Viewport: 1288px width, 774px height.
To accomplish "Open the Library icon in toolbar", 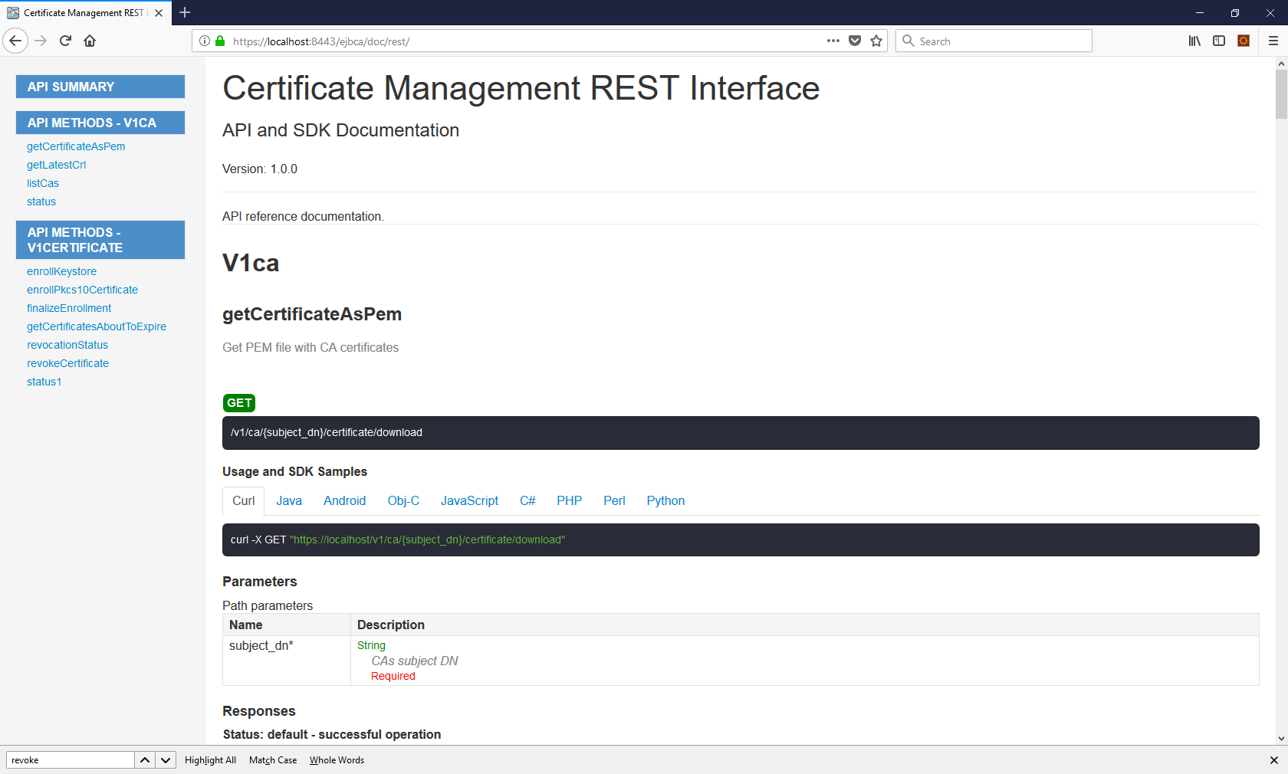I will click(1194, 41).
